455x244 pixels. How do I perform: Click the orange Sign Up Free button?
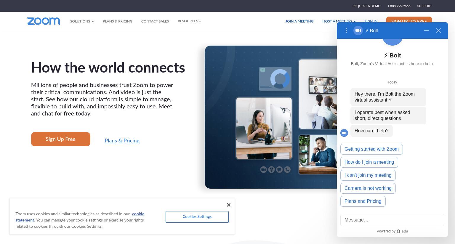(x=61, y=139)
